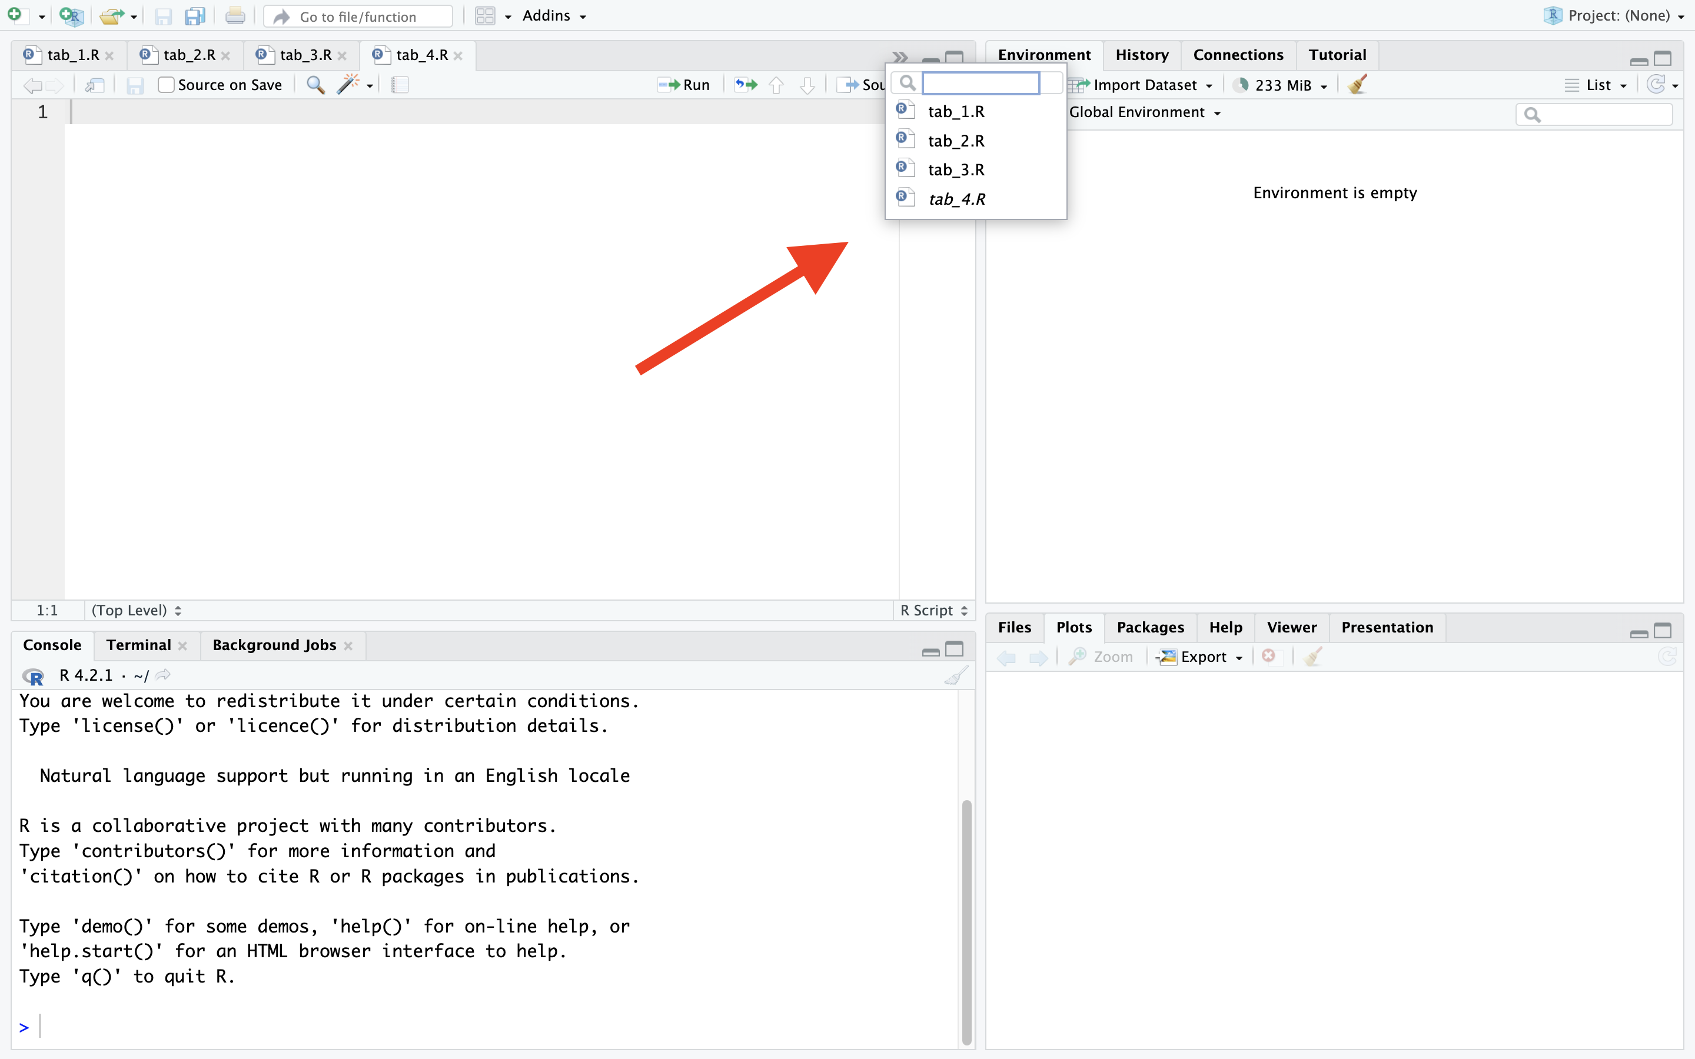Click the Compile Report notebook icon
The height and width of the screenshot is (1059, 1695).
point(399,85)
